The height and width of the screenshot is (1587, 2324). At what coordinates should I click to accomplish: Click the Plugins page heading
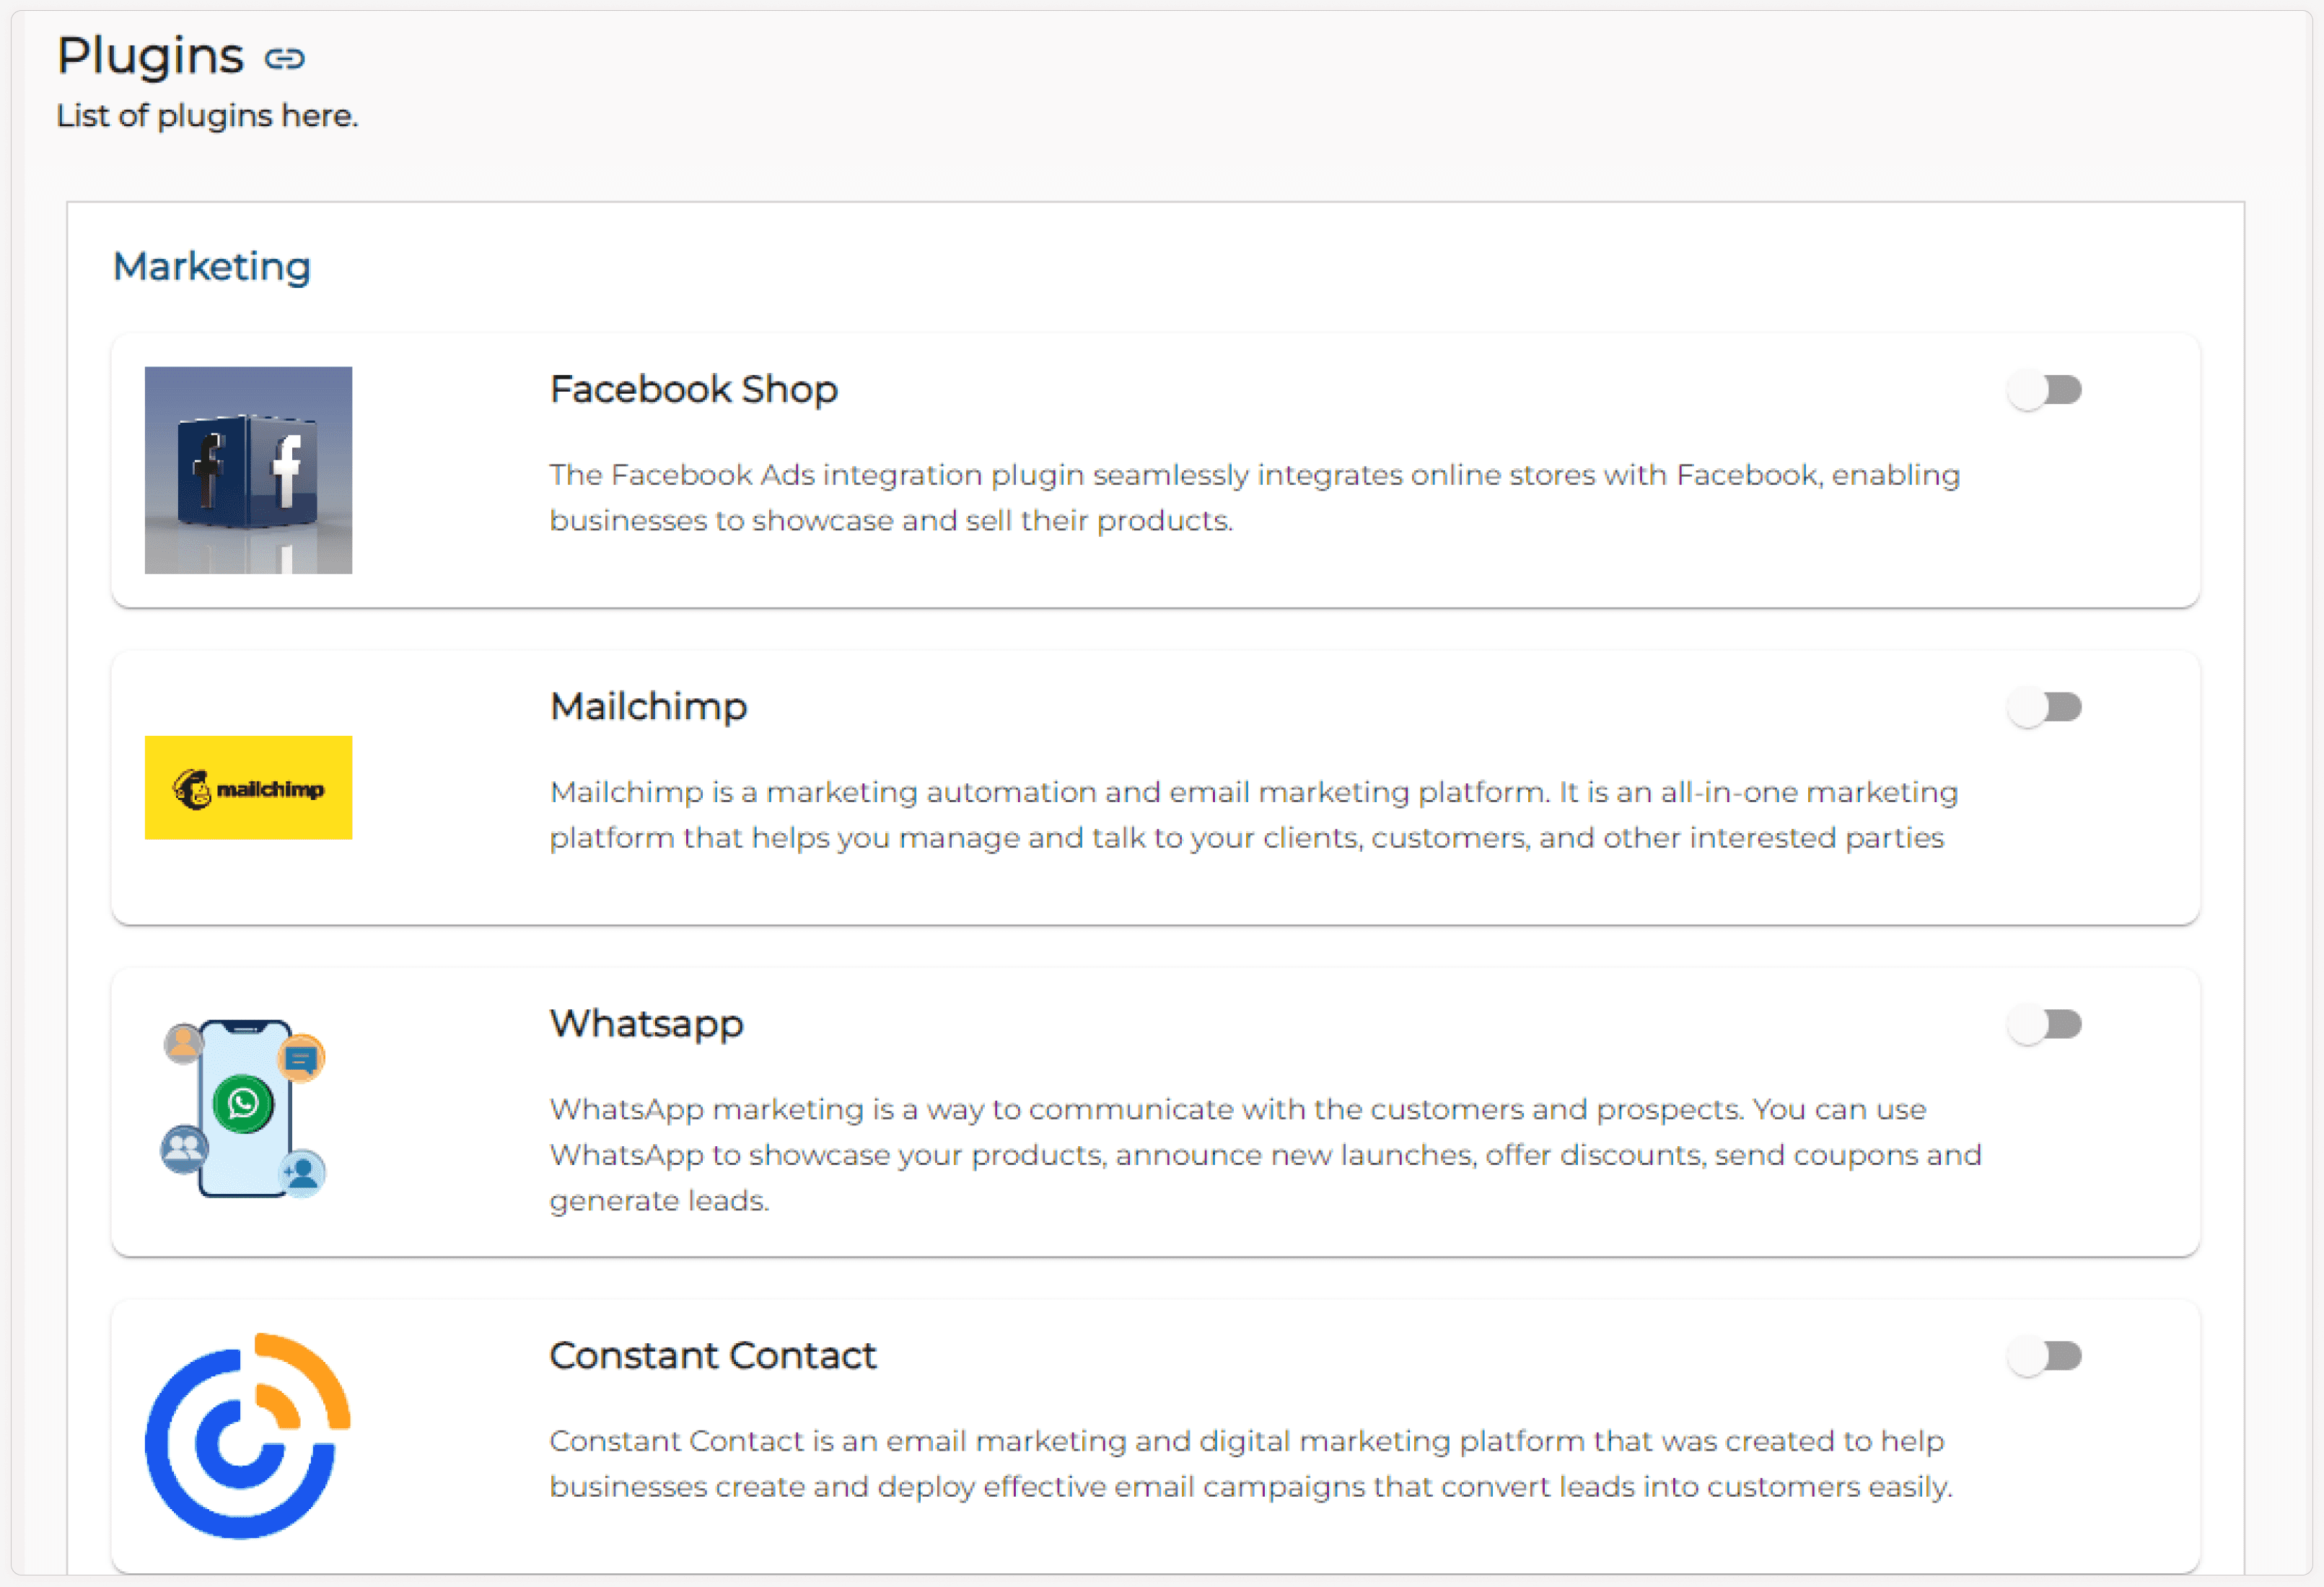tap(150, 56)
